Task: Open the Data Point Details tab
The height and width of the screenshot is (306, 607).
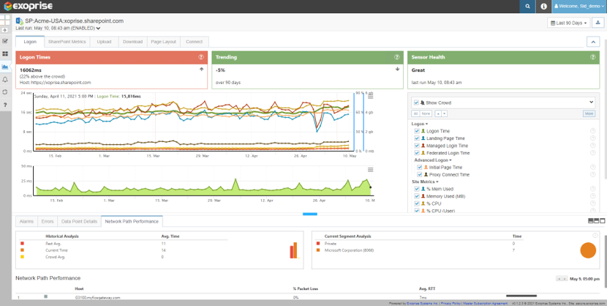Action: 79,222
